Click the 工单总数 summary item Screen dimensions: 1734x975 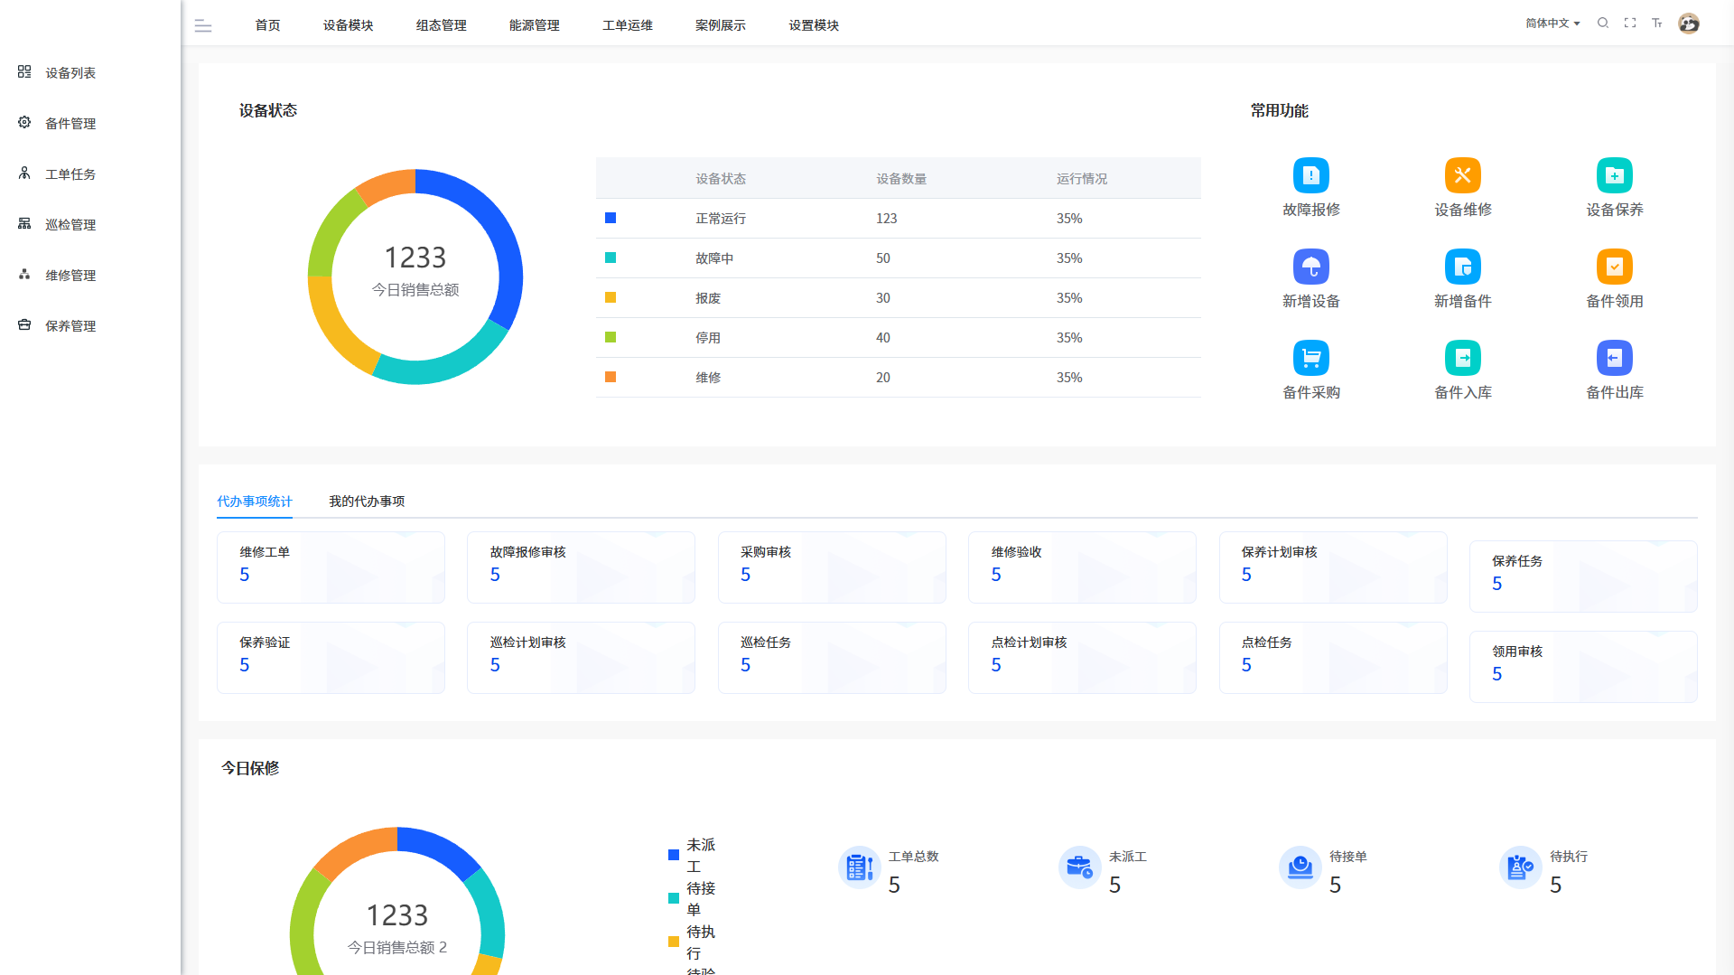point(890,869)
